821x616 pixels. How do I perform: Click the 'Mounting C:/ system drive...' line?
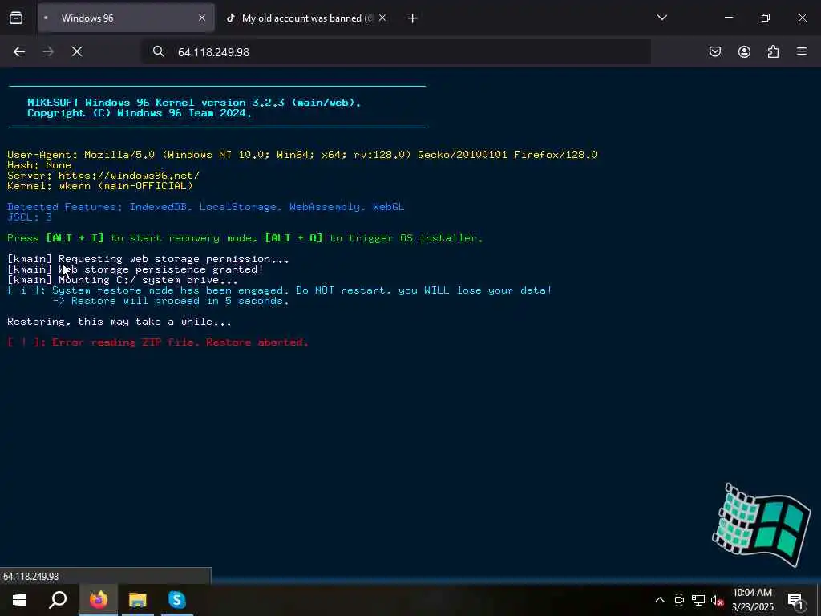123,280
